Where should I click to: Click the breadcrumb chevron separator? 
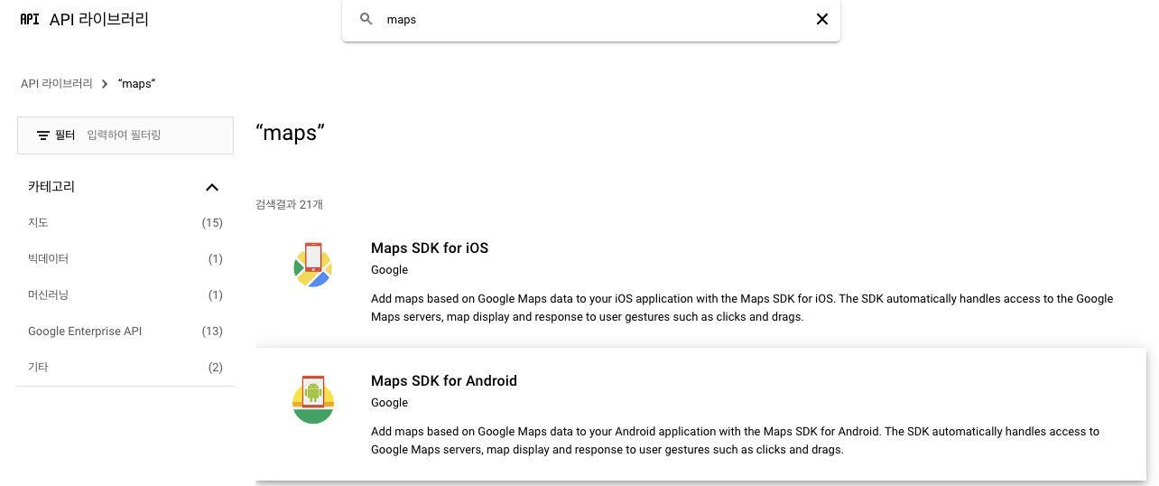(105, 83)
